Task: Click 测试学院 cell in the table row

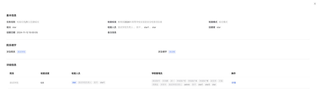Action: tap(14, 83)
